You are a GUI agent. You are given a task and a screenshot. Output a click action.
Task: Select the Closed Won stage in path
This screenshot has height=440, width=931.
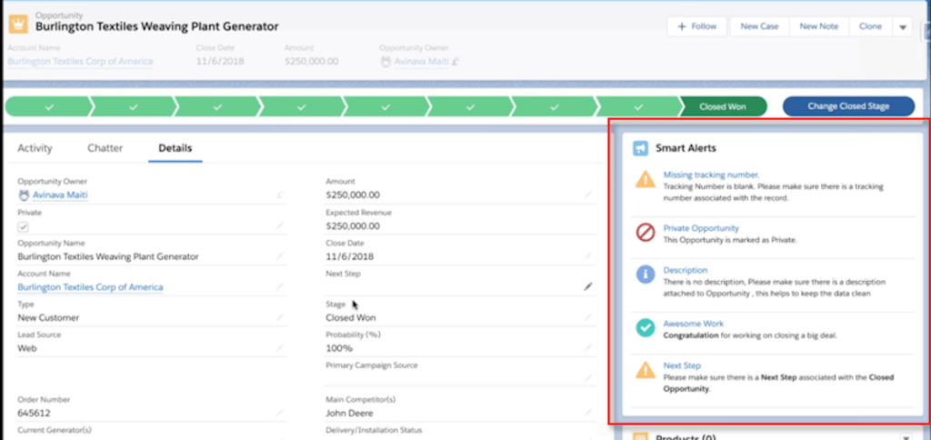pos(722,106)
